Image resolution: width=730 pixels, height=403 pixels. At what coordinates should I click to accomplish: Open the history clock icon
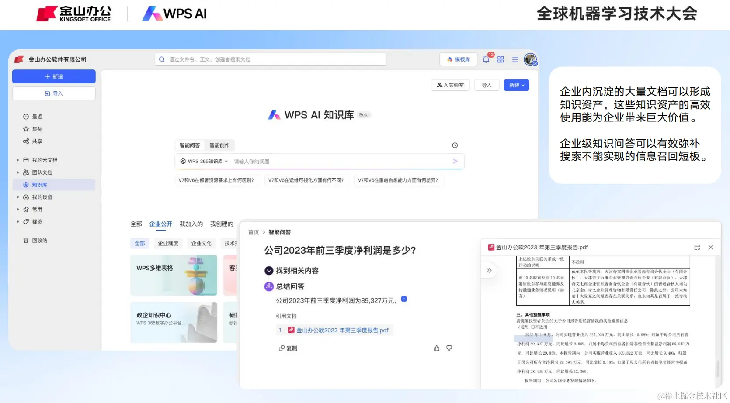point(455,145)
